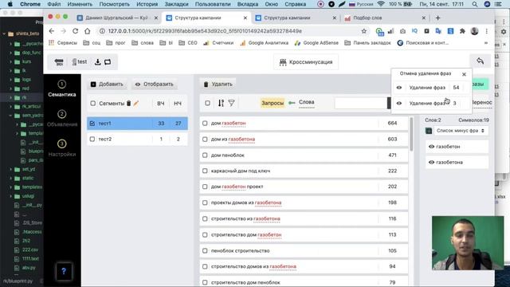Image resolution: width=510 pixels, height=287 pixels.
Task: Click eye icon for Удаление фраз 3
Action: tap(399, 103)
